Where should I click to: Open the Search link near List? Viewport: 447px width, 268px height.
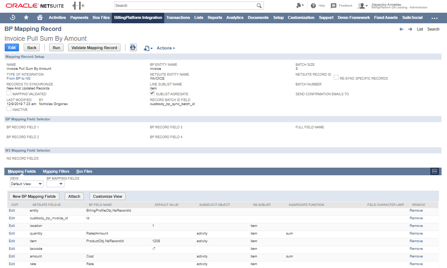tap(433, 29)
